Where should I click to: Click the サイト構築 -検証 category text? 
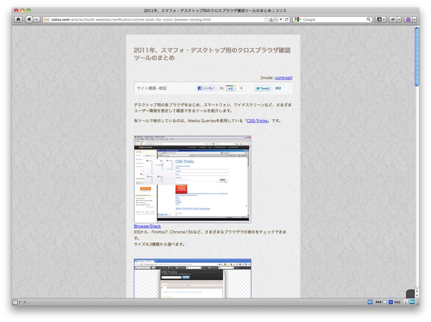tap(152, 88)
